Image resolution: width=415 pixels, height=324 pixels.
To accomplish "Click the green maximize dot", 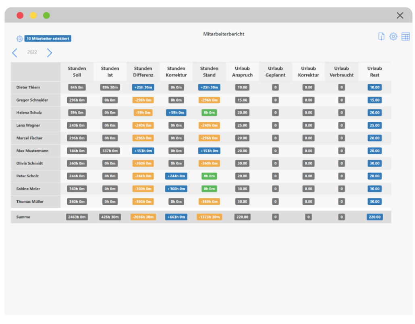I will pyautogui.click(x=46, y=15).
